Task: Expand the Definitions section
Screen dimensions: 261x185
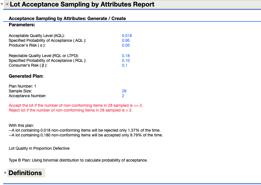Action: (5, 173)
